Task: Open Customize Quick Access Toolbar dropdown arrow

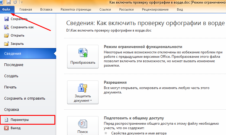Action: point(22,2)
